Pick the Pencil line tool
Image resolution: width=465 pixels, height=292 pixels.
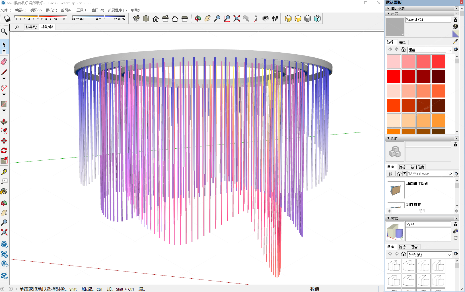(x=4, y=72)
